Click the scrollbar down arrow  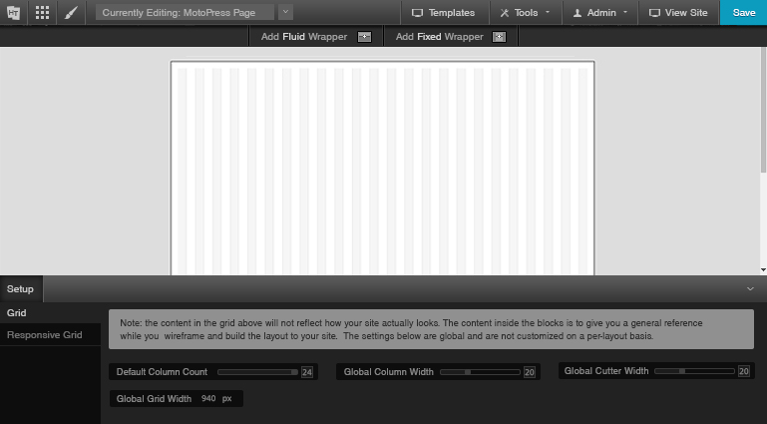click(764, 270)
